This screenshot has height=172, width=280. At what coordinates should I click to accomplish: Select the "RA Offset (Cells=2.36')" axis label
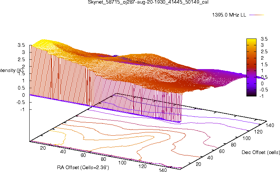tap(83, 167)
